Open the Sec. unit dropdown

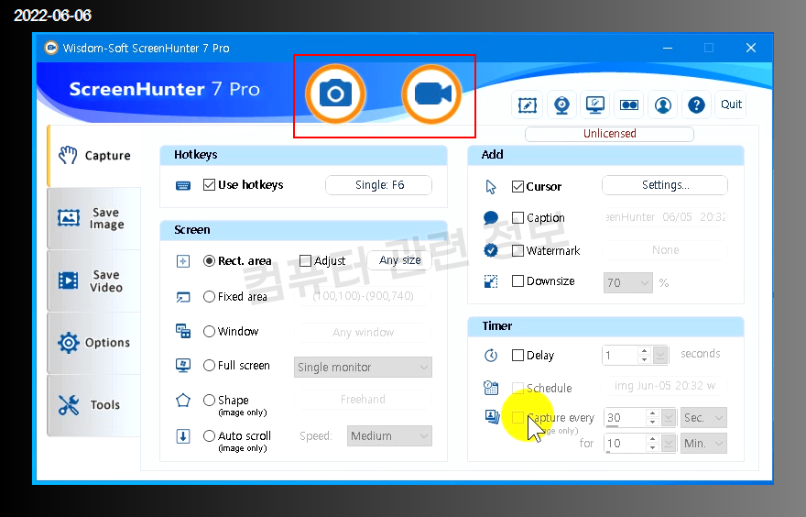(703, 418)
